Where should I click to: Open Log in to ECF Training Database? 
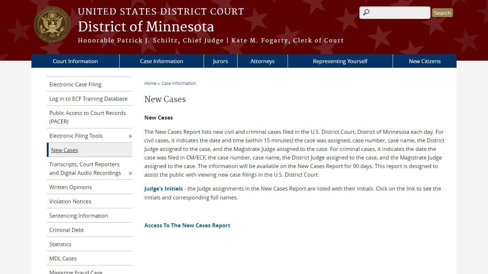click(89, 98)
